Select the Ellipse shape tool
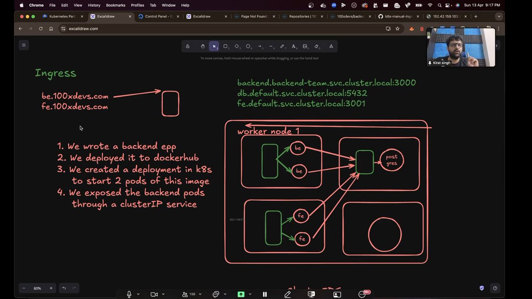This screenshot has height=299, width=532. pos(248,46)
